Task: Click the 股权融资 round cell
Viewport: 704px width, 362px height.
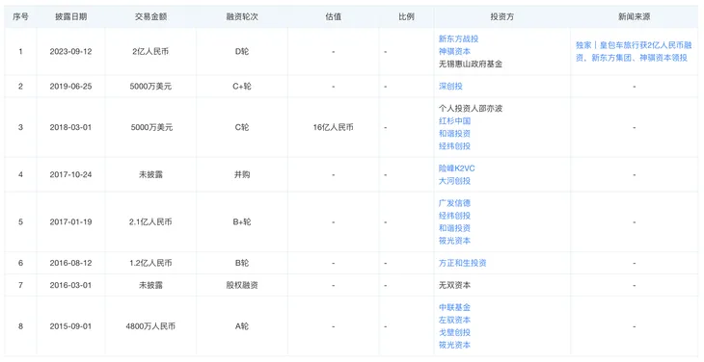Action: coord(242,285)
